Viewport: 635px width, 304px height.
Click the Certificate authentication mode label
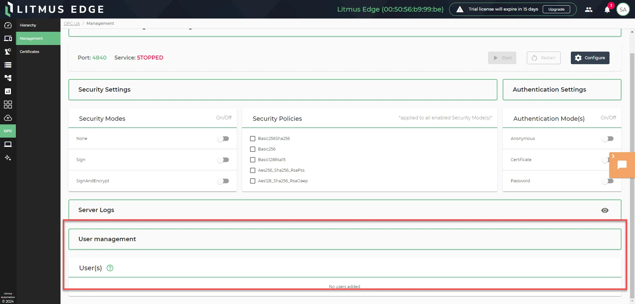[x=521, y=160]
